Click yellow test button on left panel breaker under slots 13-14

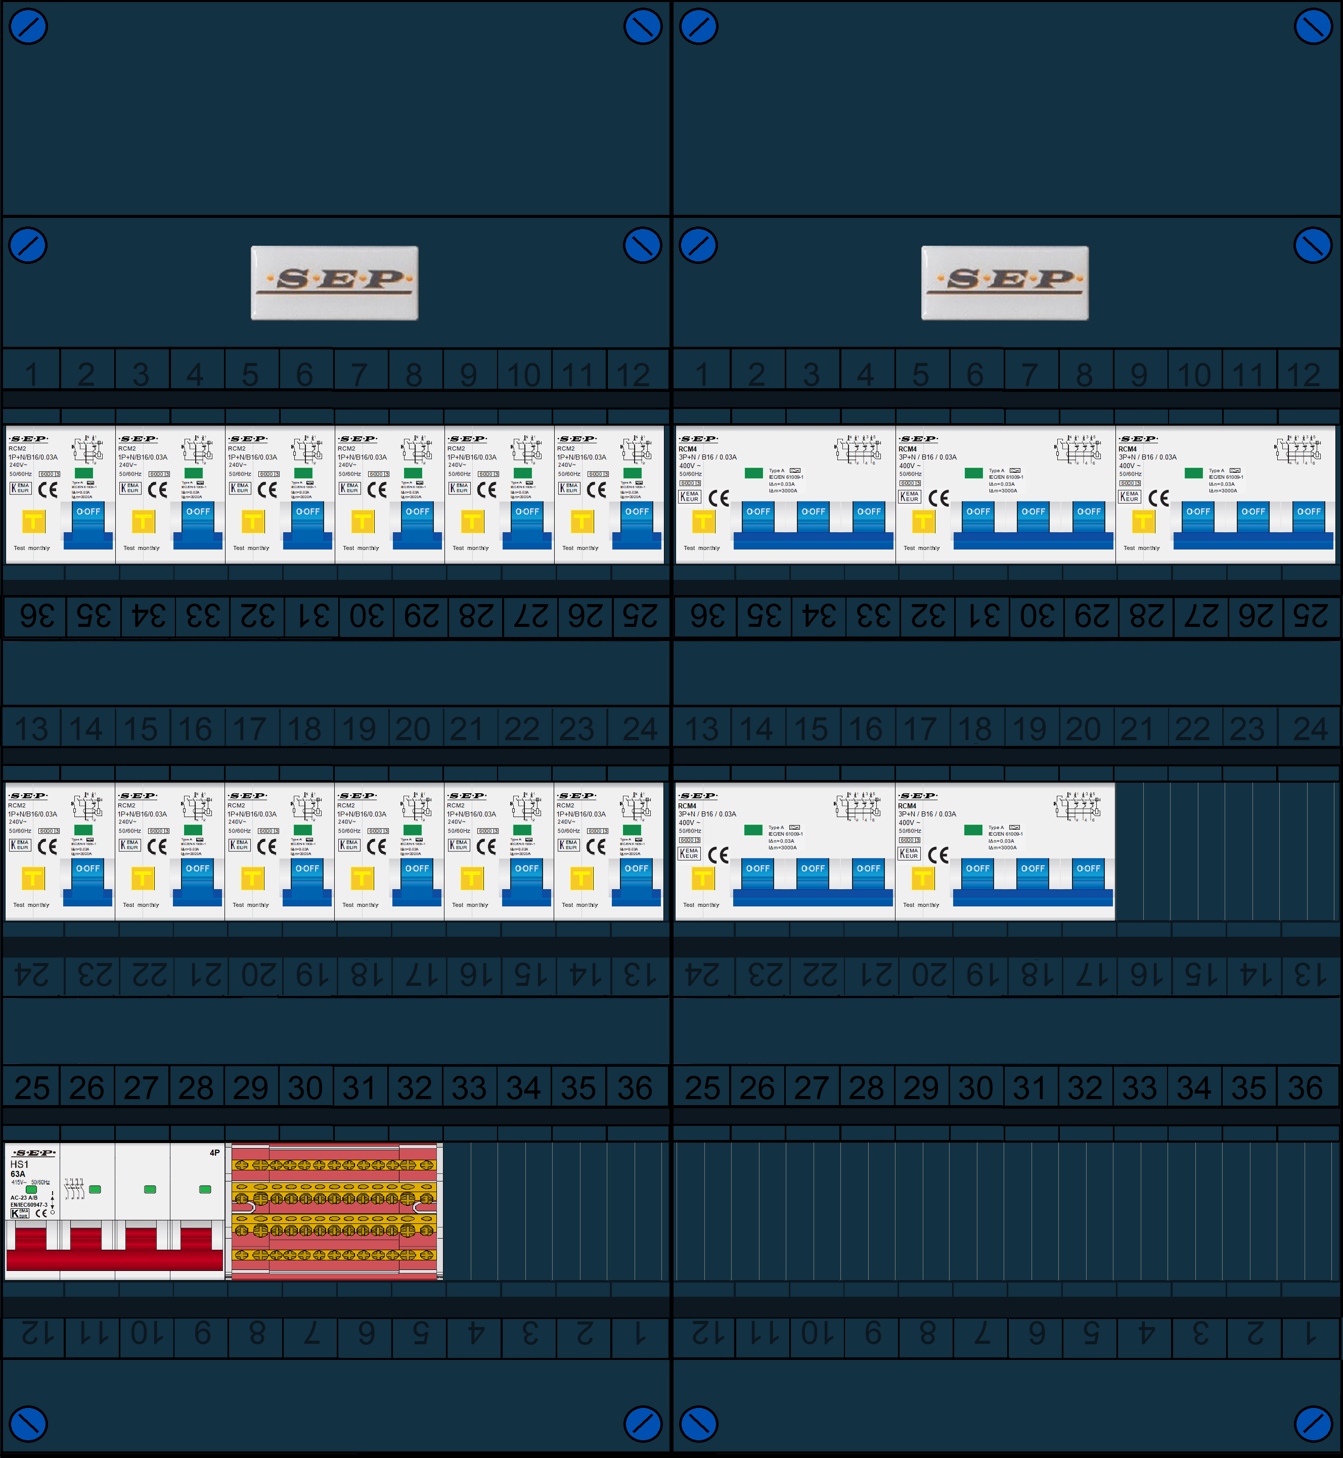(33, 878)
